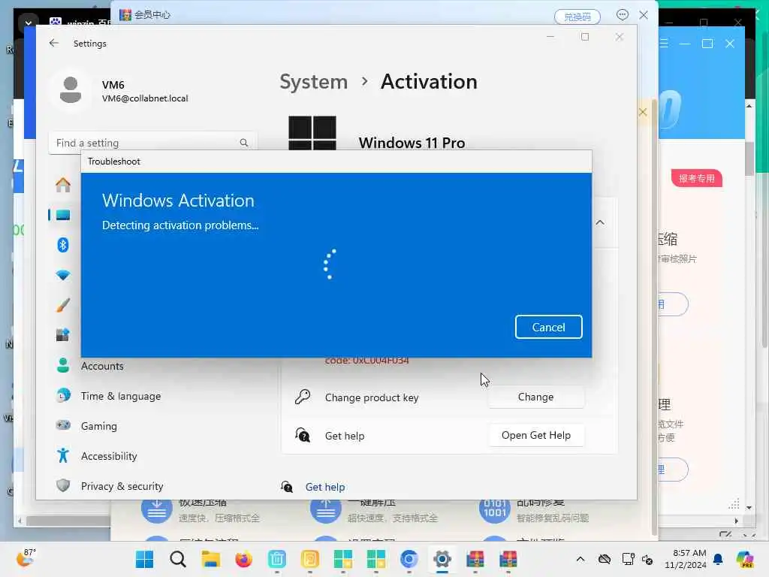Click the weather widget showing 87°
The height and width of the screenshot is (577, 769).
(x=26, y=558)
